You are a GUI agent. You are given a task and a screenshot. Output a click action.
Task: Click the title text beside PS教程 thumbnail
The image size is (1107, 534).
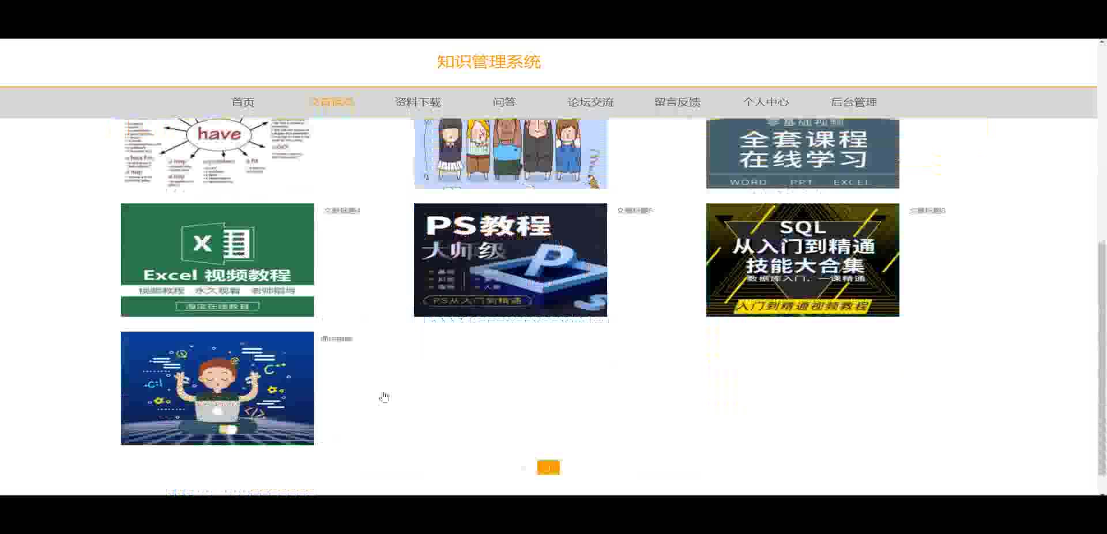point(635,210)
